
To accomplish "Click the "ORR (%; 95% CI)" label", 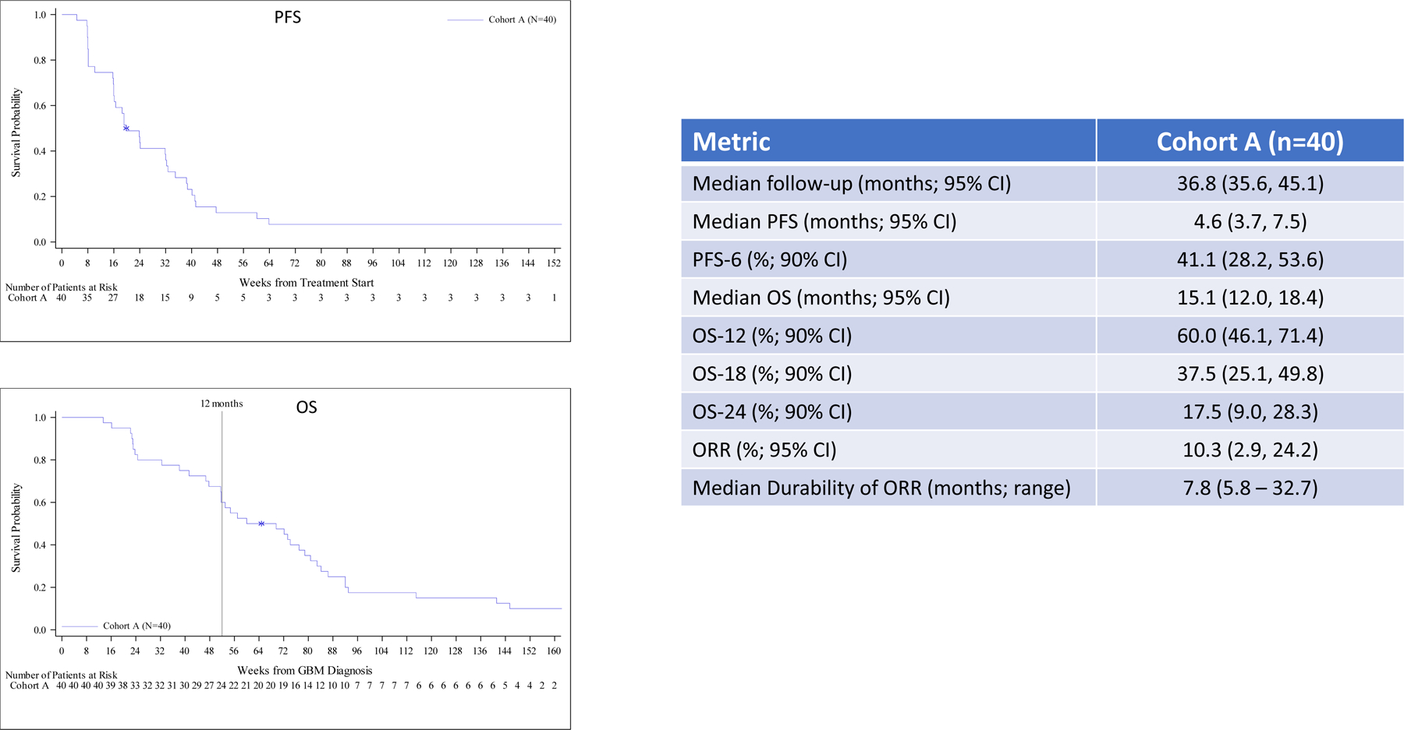I will [764, 450].
